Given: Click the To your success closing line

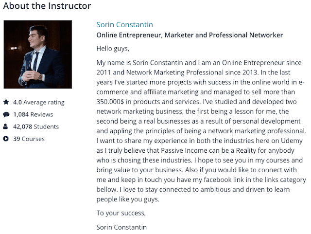Looking at the screenshot, I should (x=121, y=213).
